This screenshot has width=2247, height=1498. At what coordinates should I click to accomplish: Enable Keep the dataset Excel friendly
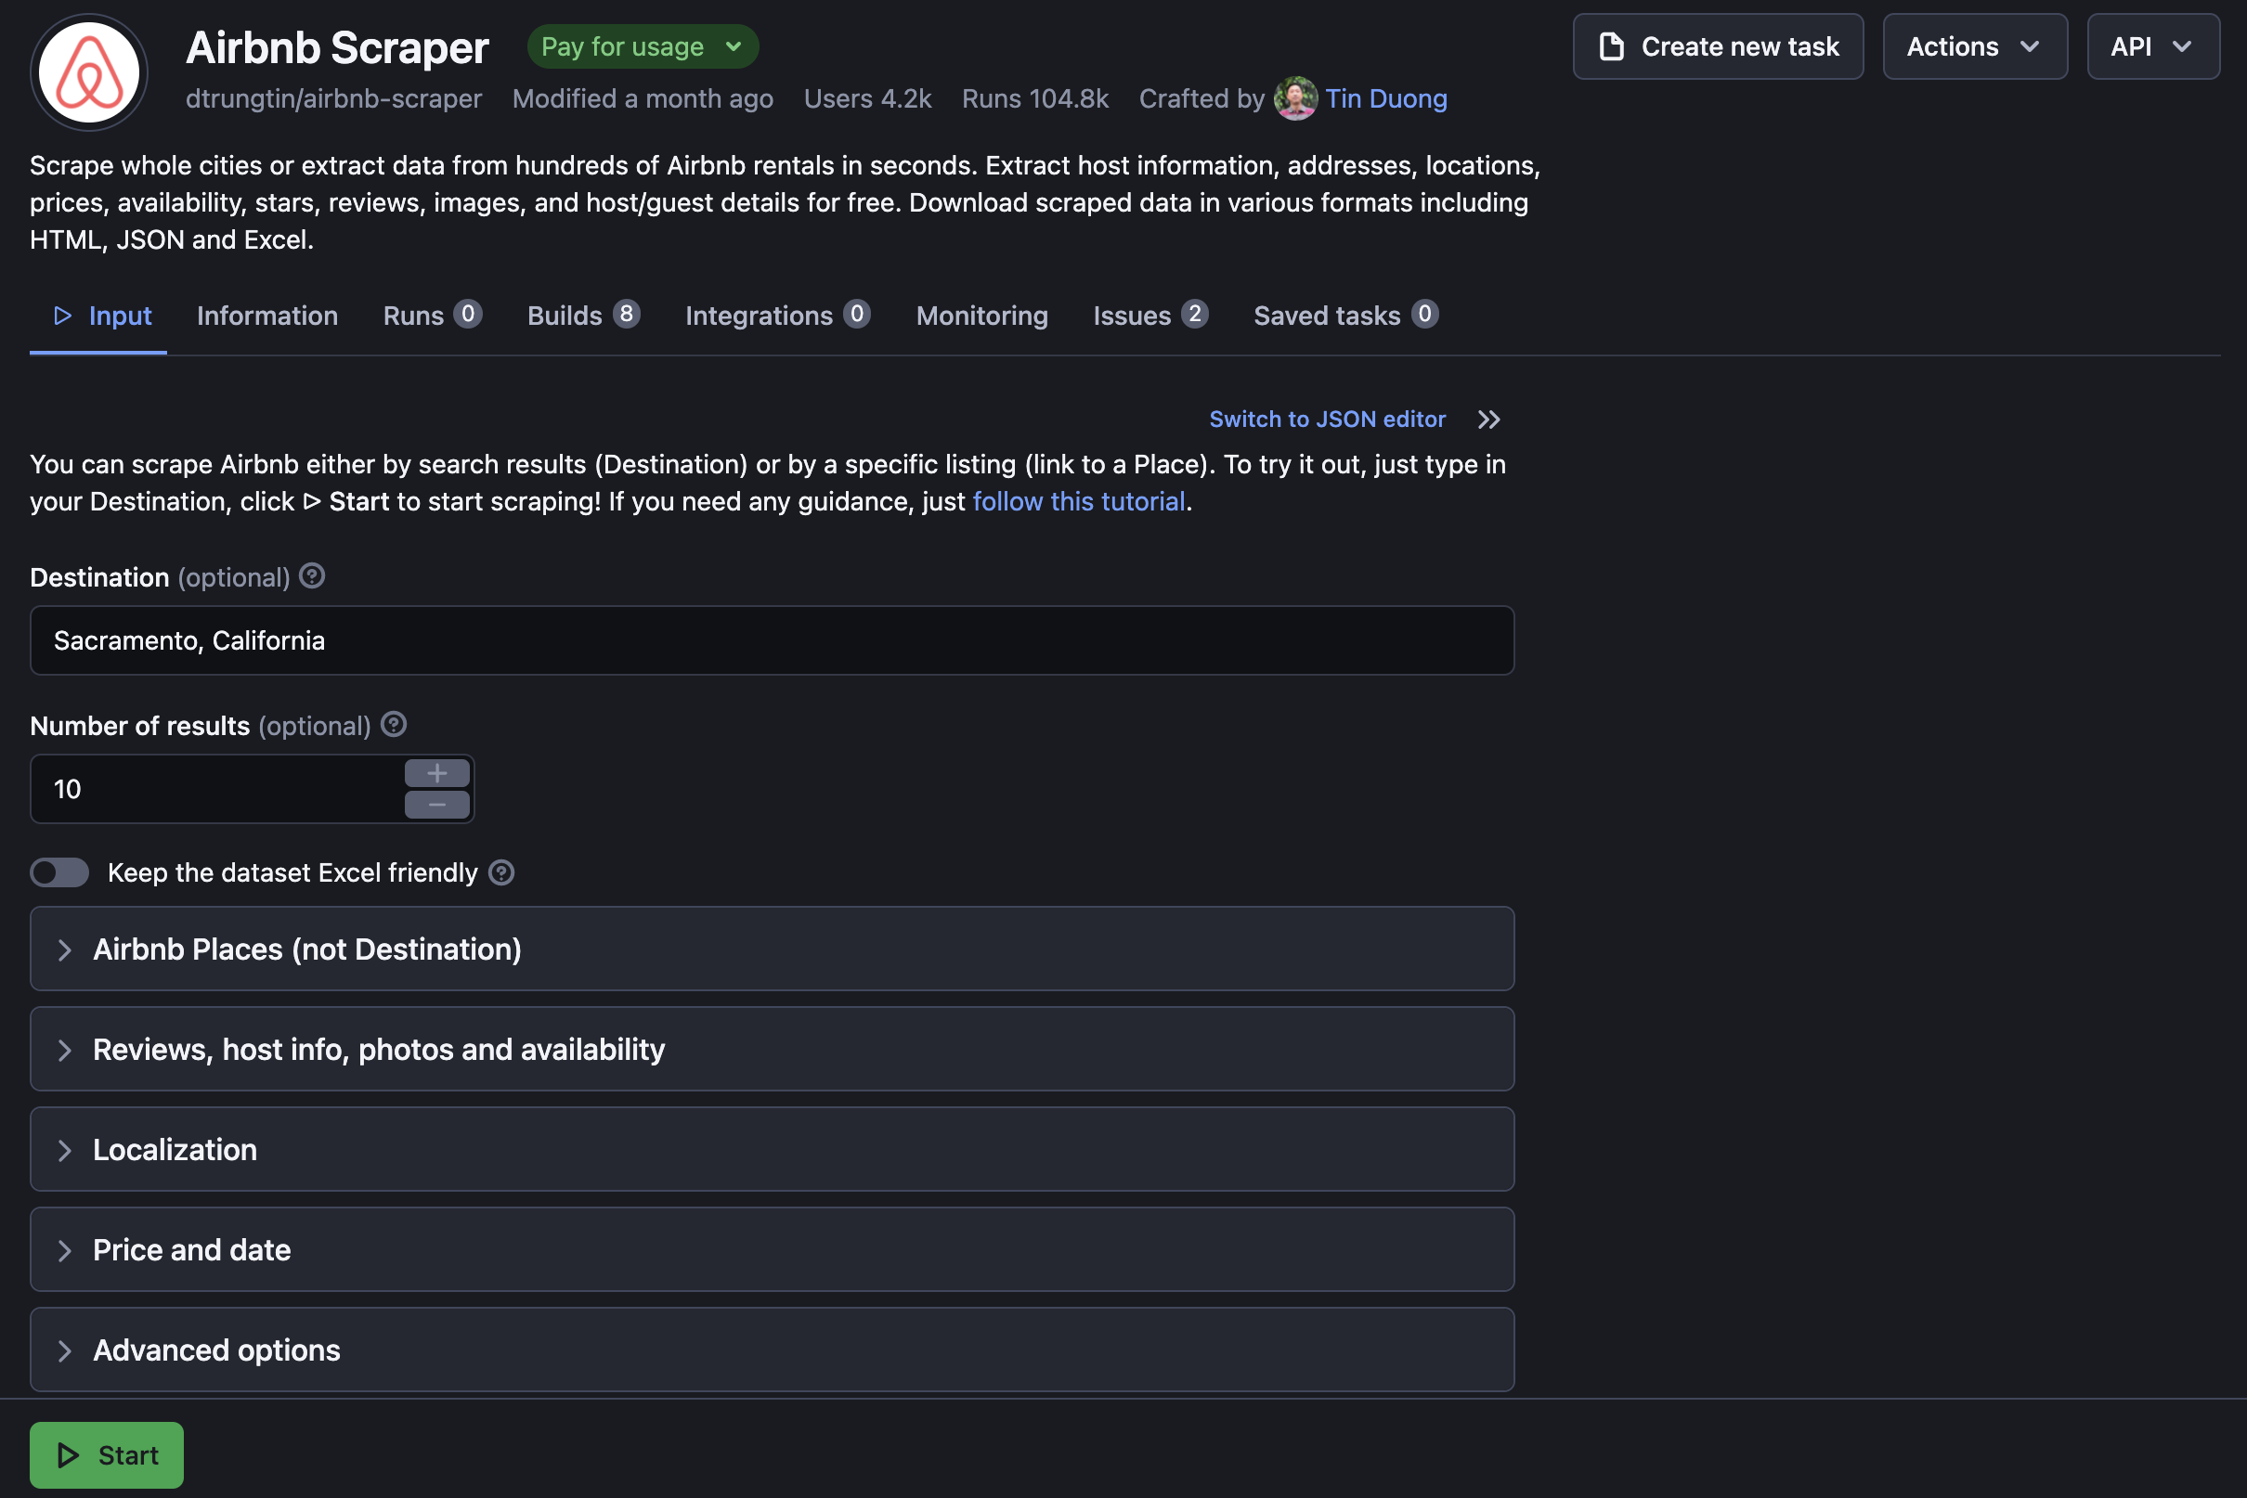tap(58, 872)
